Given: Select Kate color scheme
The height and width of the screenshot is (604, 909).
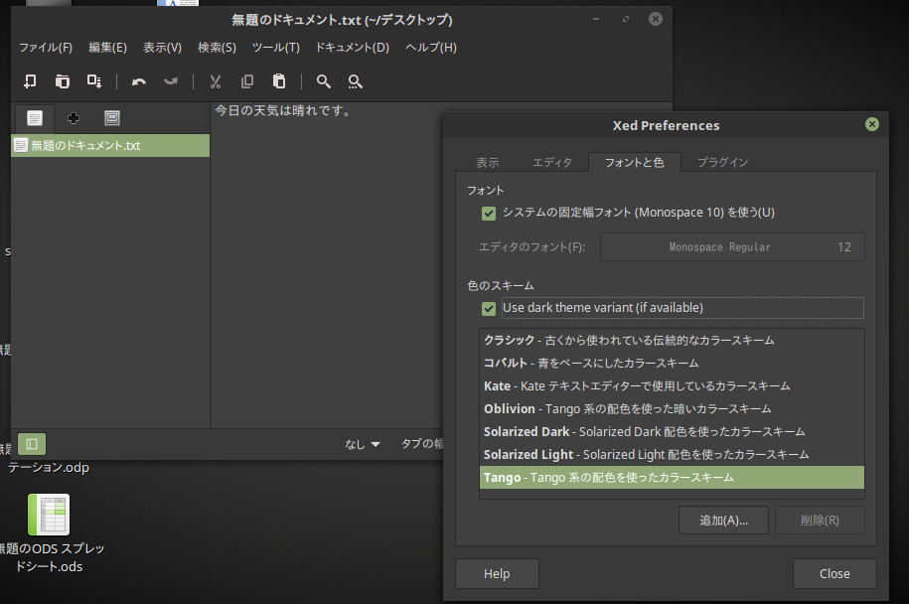Looking at the screenshot, I should point(672,386).
